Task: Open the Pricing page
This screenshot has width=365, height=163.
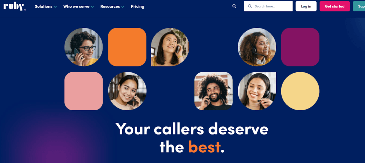Action: 137,6
